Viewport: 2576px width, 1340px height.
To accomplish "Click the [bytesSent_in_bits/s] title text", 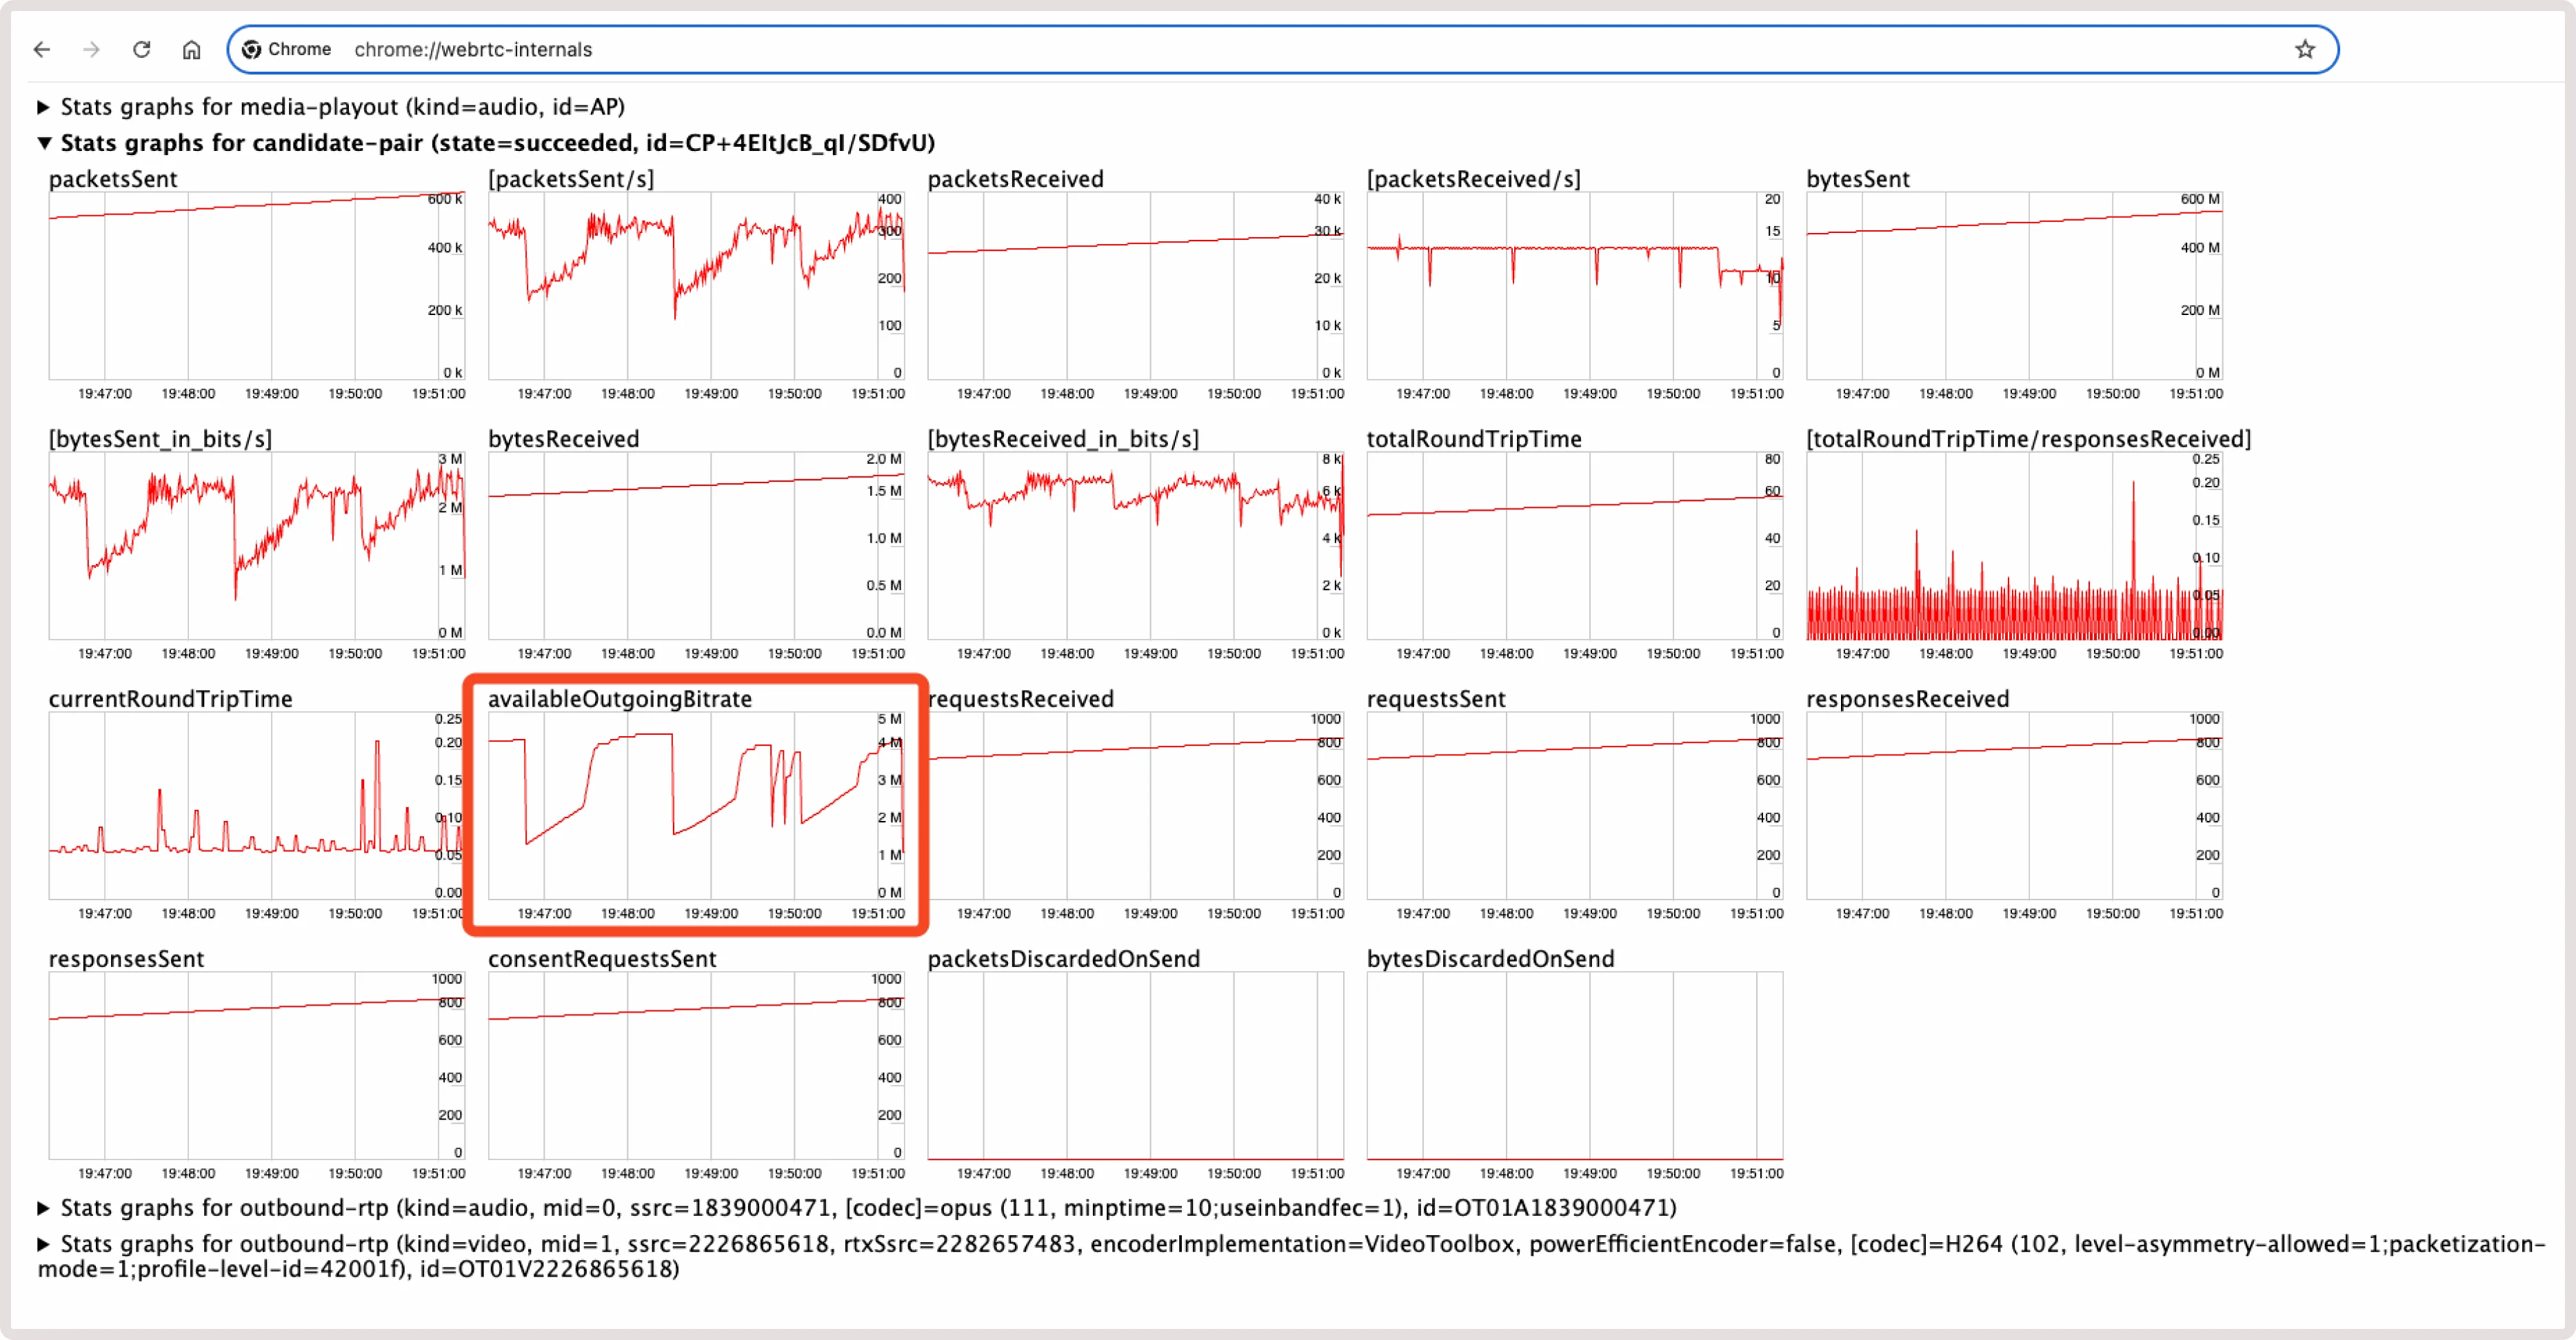I will pos(160,439).
